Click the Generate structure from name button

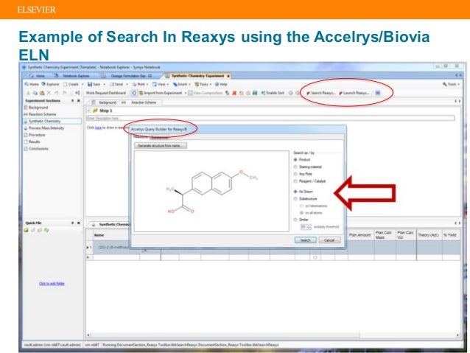(x=161, y=145)
